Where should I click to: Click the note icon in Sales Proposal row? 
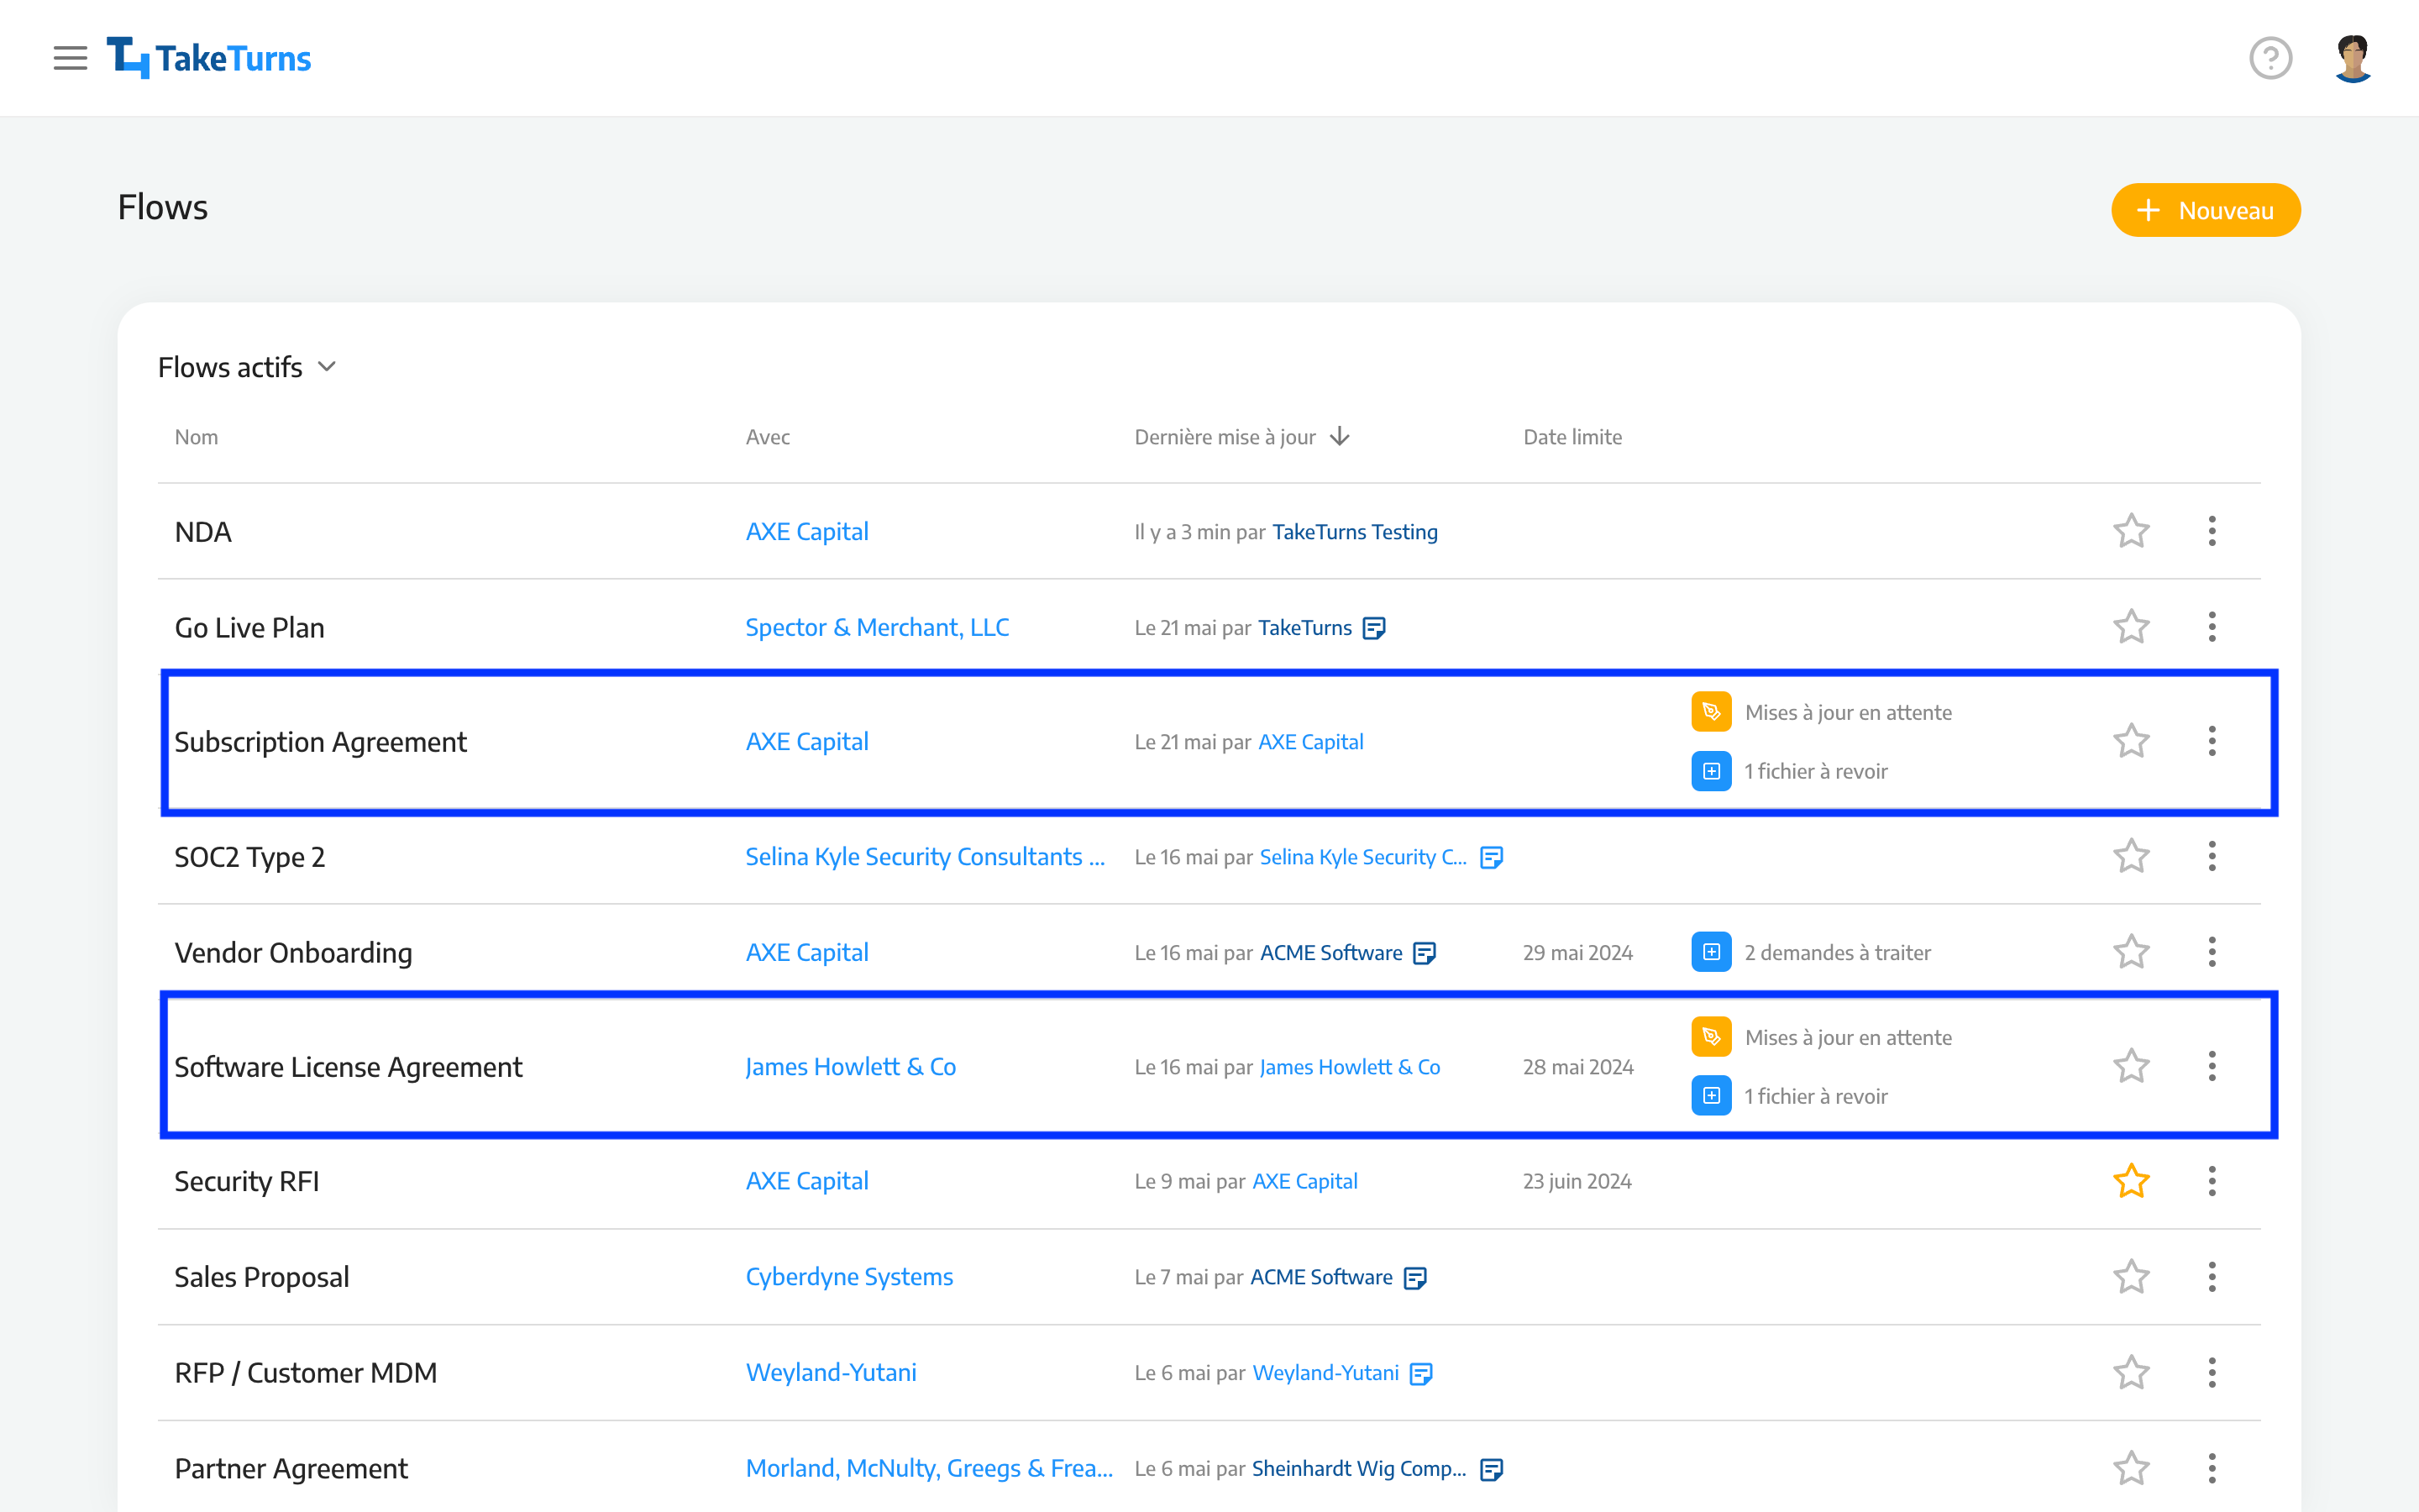[1414, 1278]
